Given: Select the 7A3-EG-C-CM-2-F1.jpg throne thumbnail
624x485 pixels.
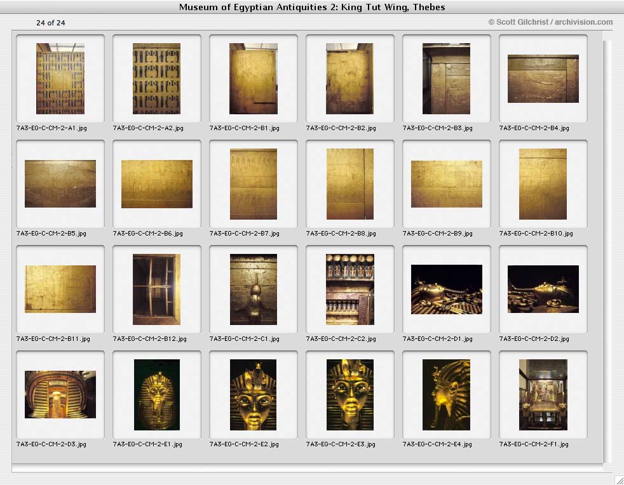Looking at the screenshot, I should [543, 395].
